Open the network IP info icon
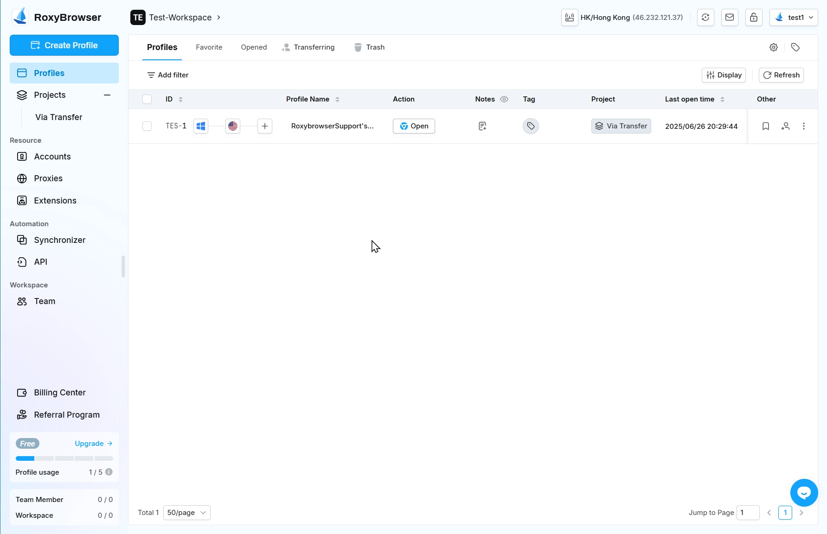Viewport: 827px width, 534px height. coord(570,18)
